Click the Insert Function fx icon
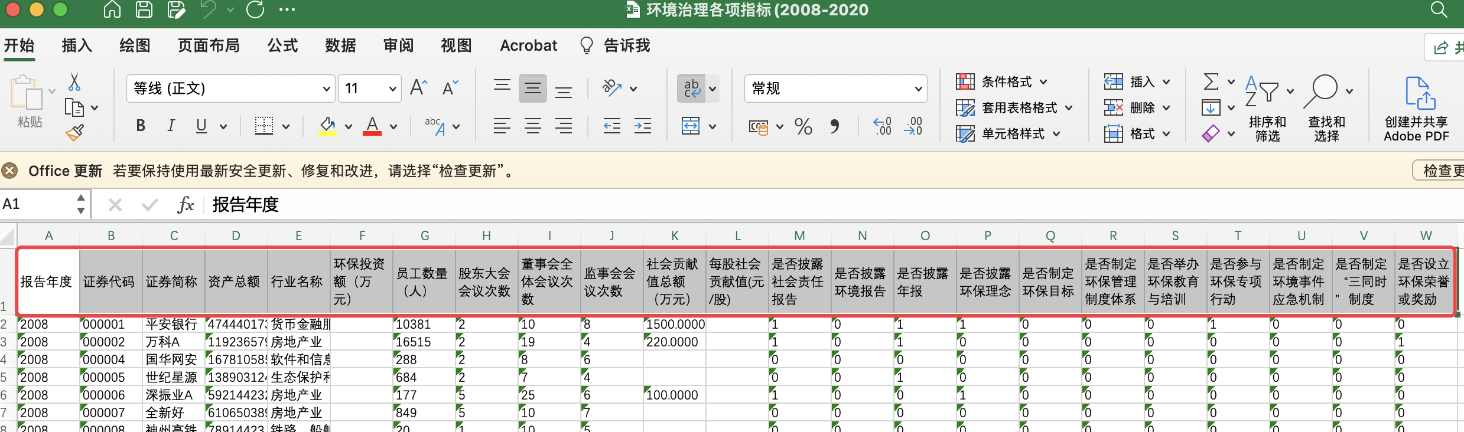The height and width of the screenshot is (432, 1464). click(186, 204)
